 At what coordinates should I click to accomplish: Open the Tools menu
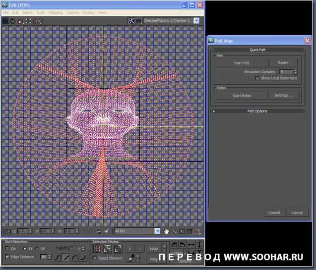41,12
